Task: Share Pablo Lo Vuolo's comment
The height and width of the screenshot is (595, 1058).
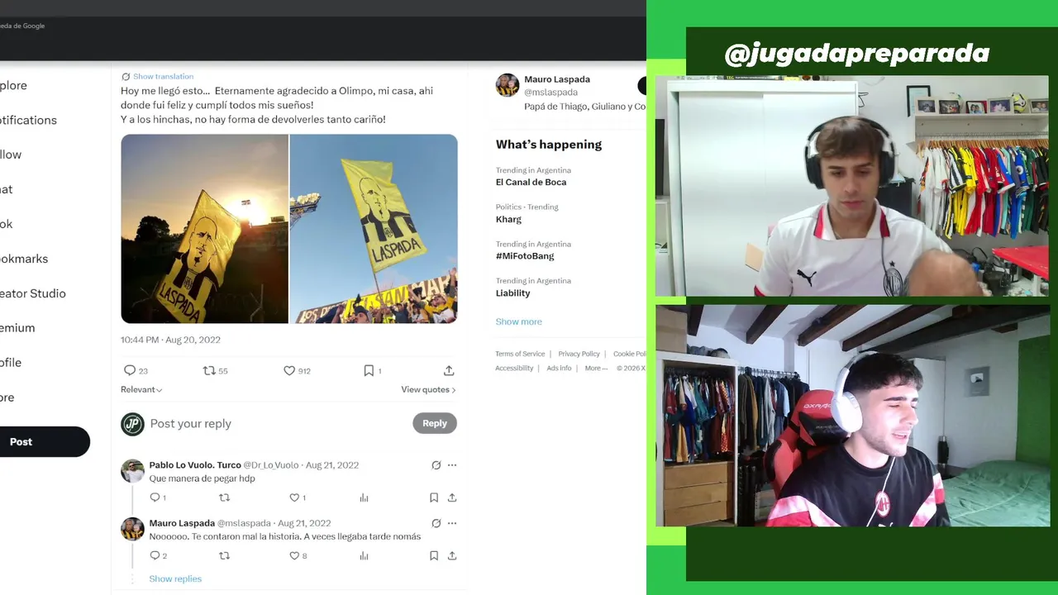Action: pos(452,497)
